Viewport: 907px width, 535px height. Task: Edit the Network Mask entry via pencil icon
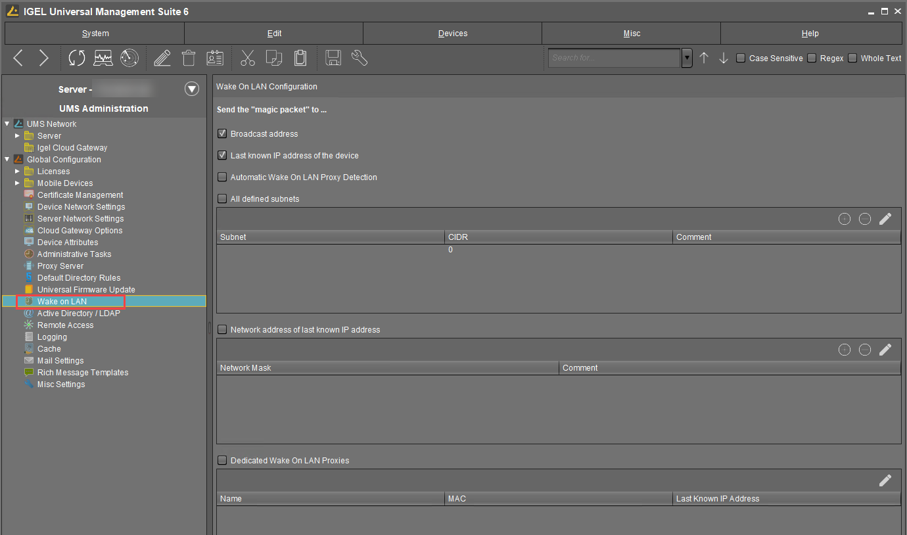[x=885, y=349]
